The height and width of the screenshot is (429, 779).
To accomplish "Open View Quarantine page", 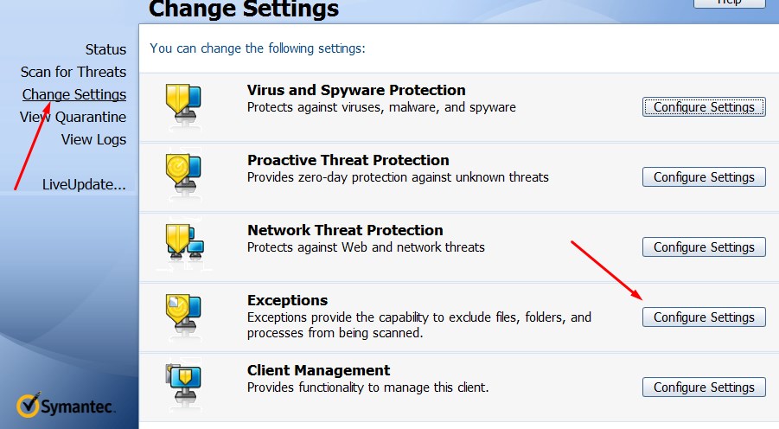I will tap(73, 117).
